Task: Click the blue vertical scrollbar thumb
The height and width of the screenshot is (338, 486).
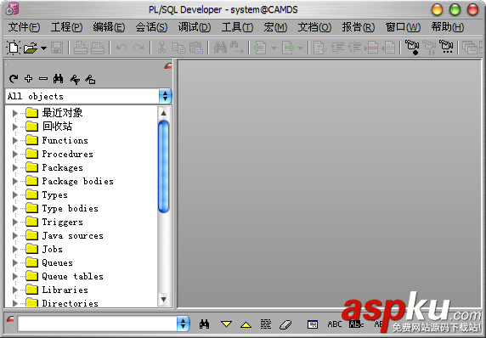Action: pos(164,166)
